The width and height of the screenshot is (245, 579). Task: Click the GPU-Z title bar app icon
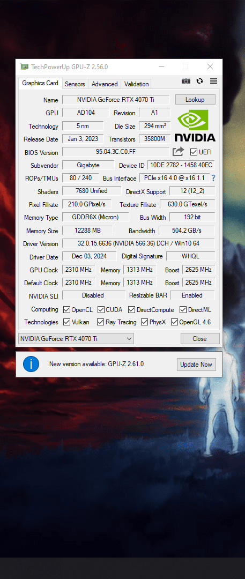point(24,67)
